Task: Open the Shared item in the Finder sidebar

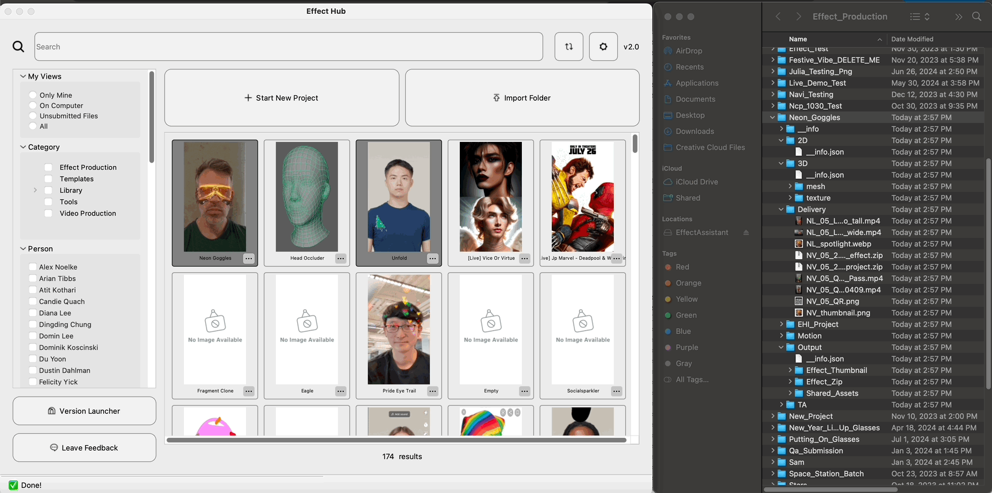Action: [688, 198]
